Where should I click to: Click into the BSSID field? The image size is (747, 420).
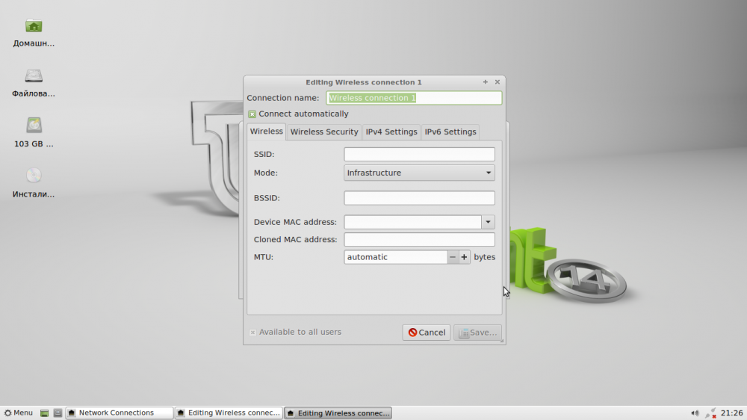pyautogui.click(x=419, y=198)
